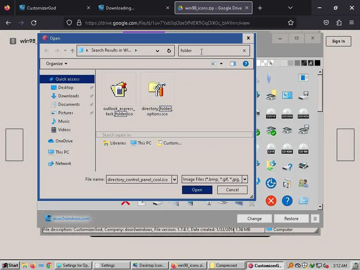Click the folder with globe network icon
Viewport: 360px width, 270px height.
(271, 166)
